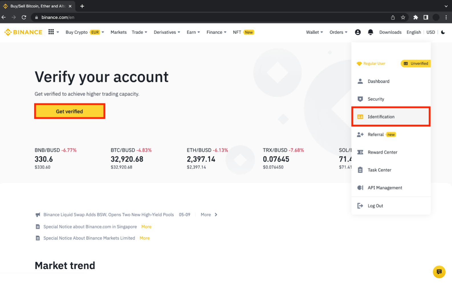Click the Dashboard person icon
Screen dimensions: 452x288
pos(360,81)
